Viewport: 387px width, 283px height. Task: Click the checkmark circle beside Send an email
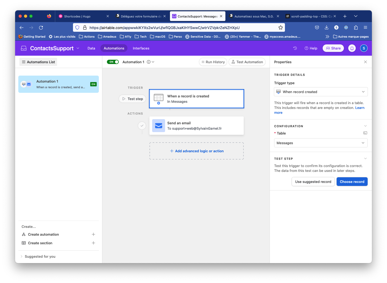142,126
